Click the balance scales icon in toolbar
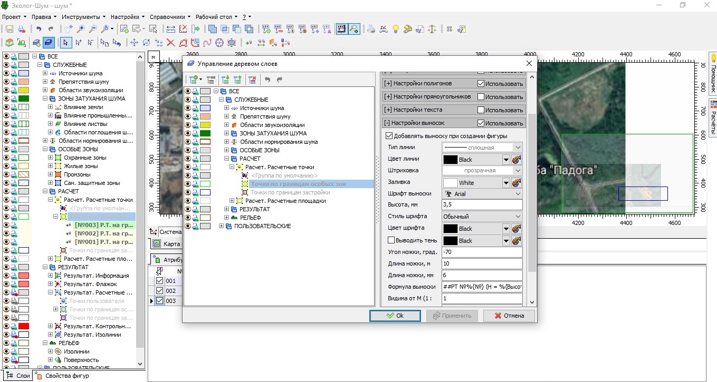This screenshot has width=717, height=382. tap(432, 29)
